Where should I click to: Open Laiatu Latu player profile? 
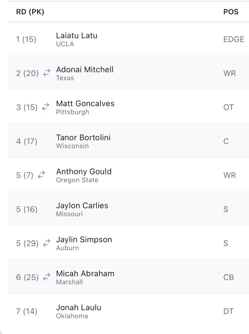(77, 36)
